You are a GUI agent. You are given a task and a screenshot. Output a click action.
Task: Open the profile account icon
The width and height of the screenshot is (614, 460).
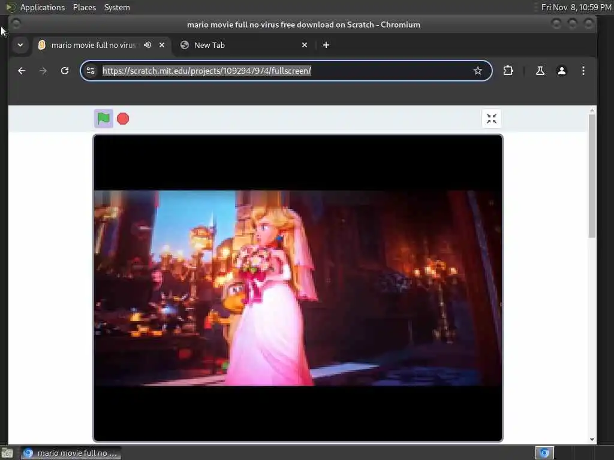tap(561, 71)
